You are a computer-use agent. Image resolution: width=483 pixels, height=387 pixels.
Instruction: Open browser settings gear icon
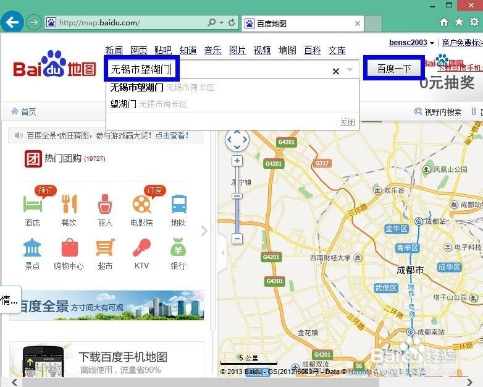pos(474,22)
